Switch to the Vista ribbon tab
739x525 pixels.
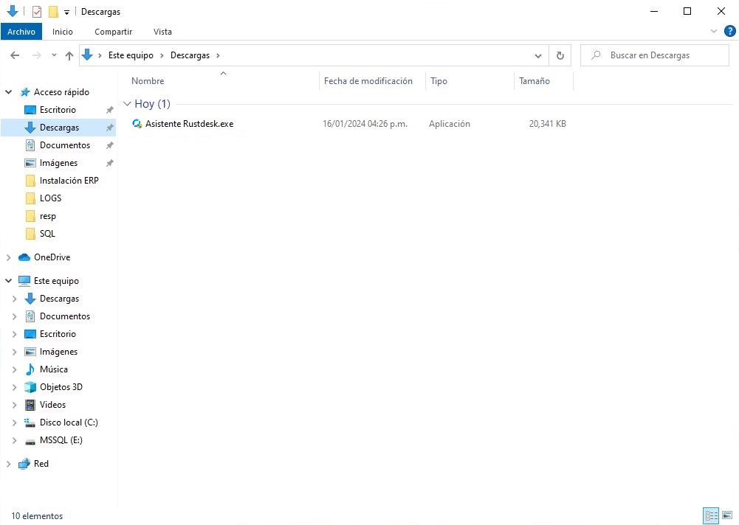162,32
